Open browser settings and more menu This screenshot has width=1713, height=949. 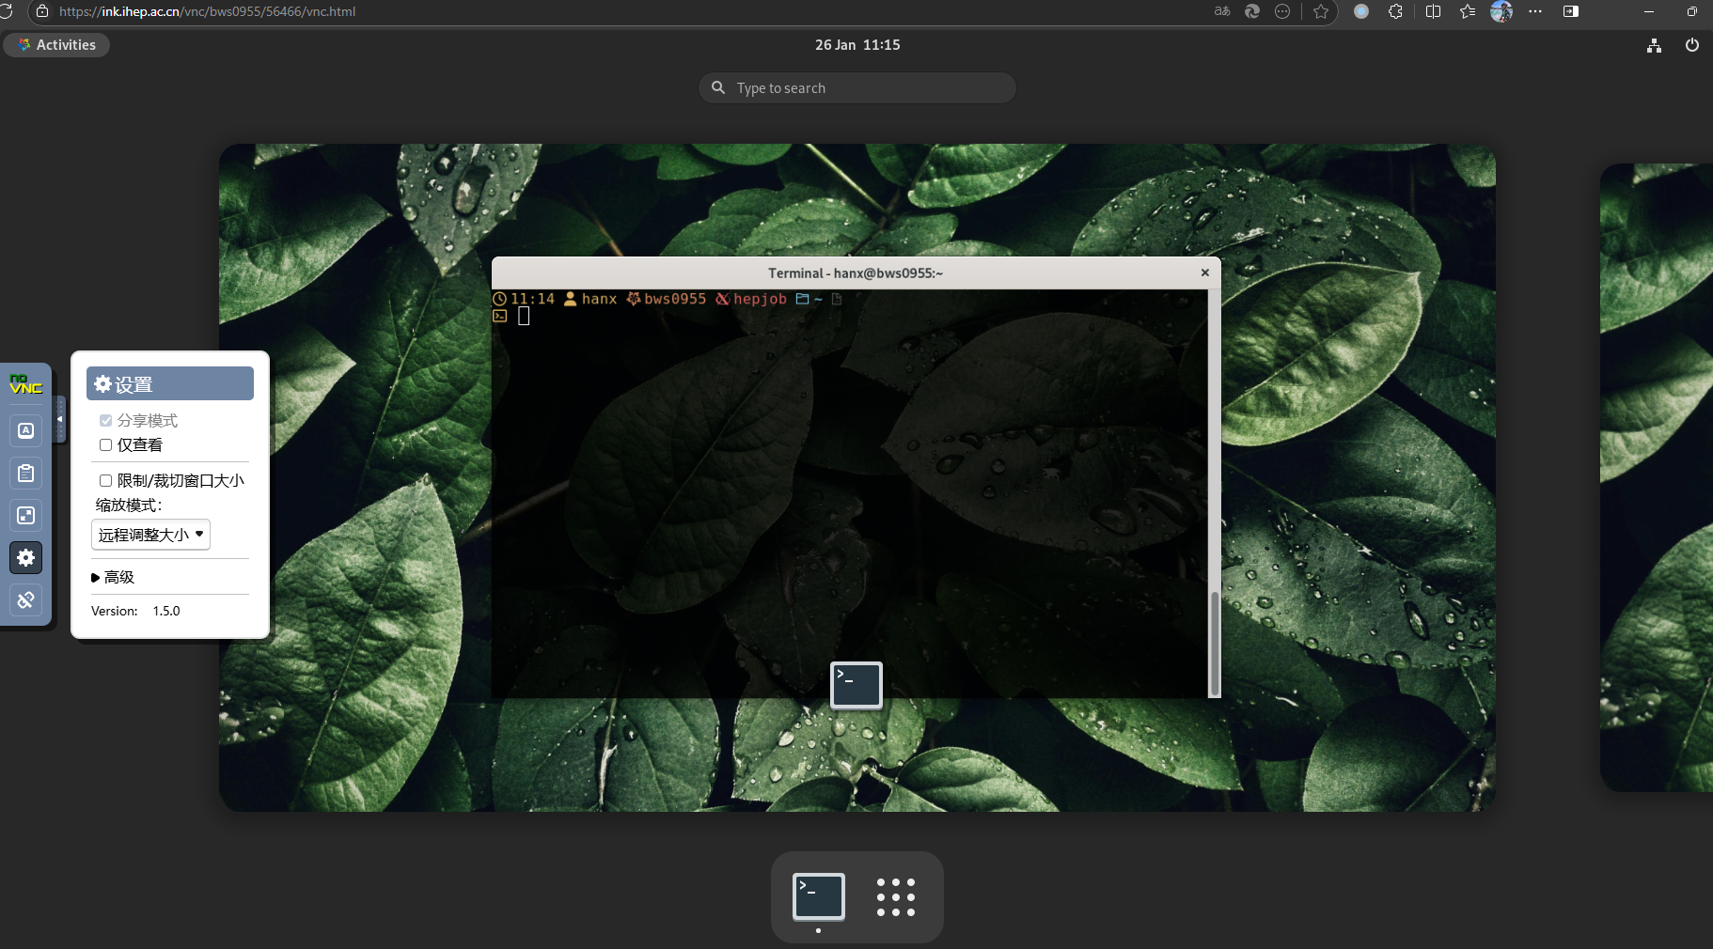coord(1535,11)
